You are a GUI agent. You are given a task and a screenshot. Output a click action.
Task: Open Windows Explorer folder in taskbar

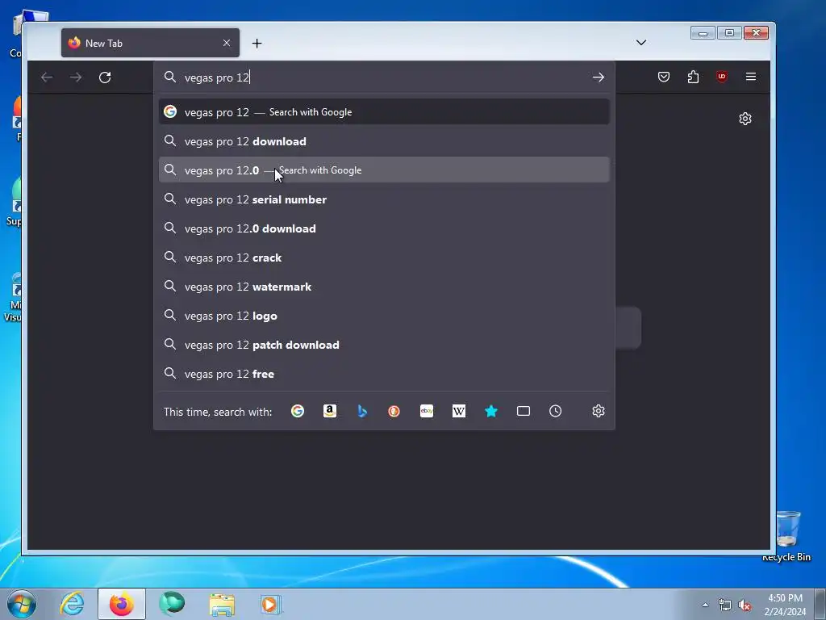click(x=222, y=604)
